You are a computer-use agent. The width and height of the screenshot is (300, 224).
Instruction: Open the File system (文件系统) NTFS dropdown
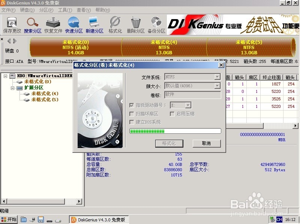217,77
